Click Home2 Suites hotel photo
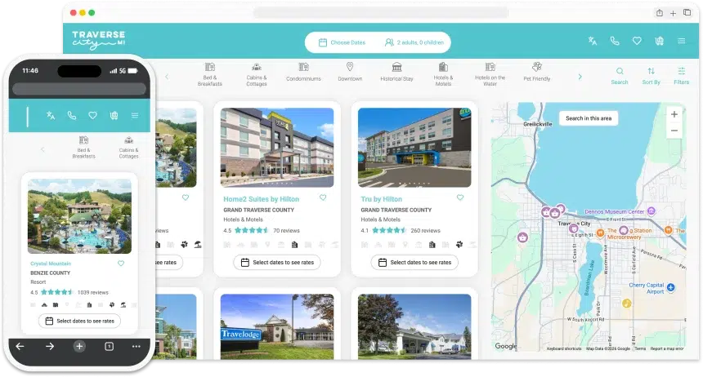 (x=277, y=148)
